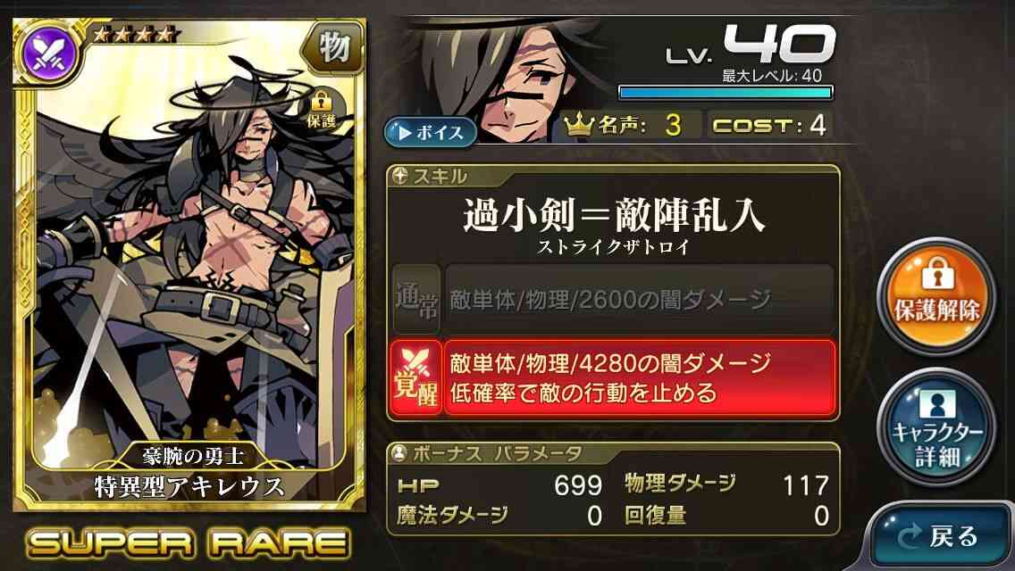1015x571 pixels.
Task: Play the character voice with ボイス button
Action: pos(431,133)
